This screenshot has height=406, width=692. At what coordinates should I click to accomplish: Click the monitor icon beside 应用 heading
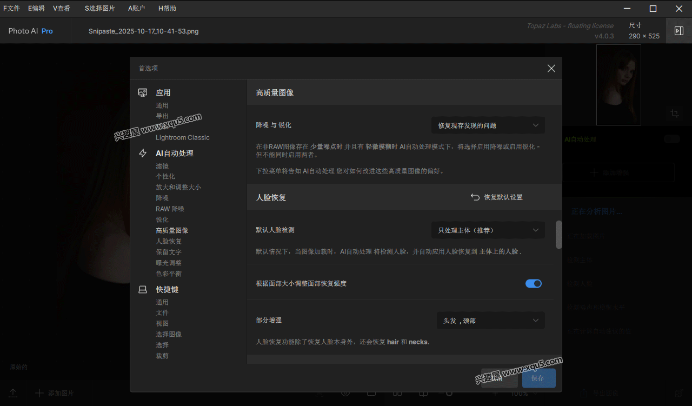tap(143, 93)
